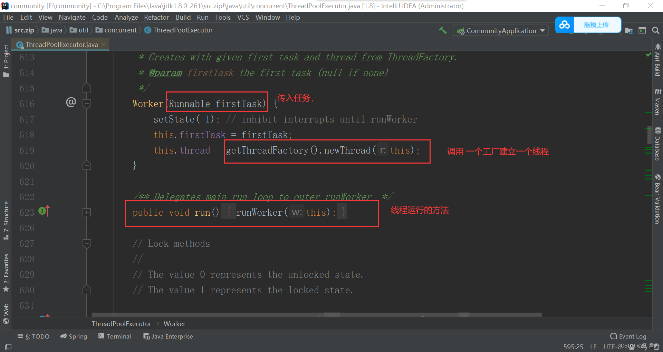Click the @param tag in the comment
The image size is (663, 352).
point(165,72)
